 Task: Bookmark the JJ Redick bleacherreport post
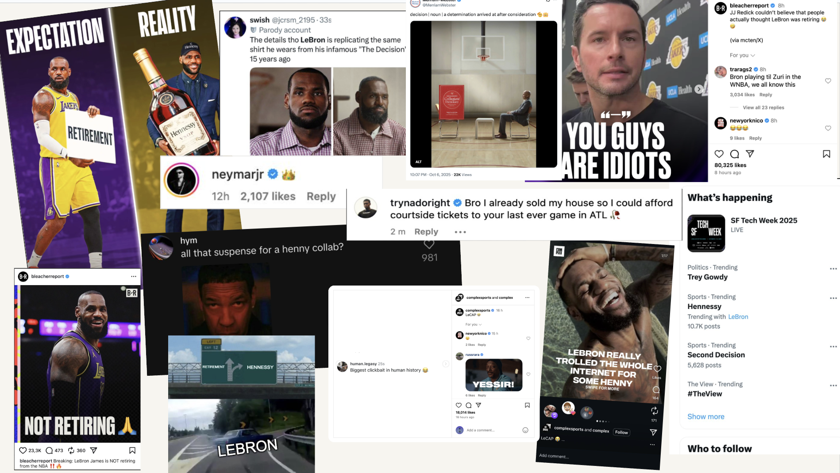[826, 154]
